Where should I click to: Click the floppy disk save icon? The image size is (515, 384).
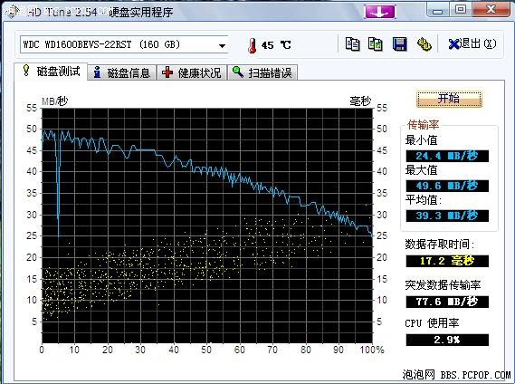click(399, 44)
